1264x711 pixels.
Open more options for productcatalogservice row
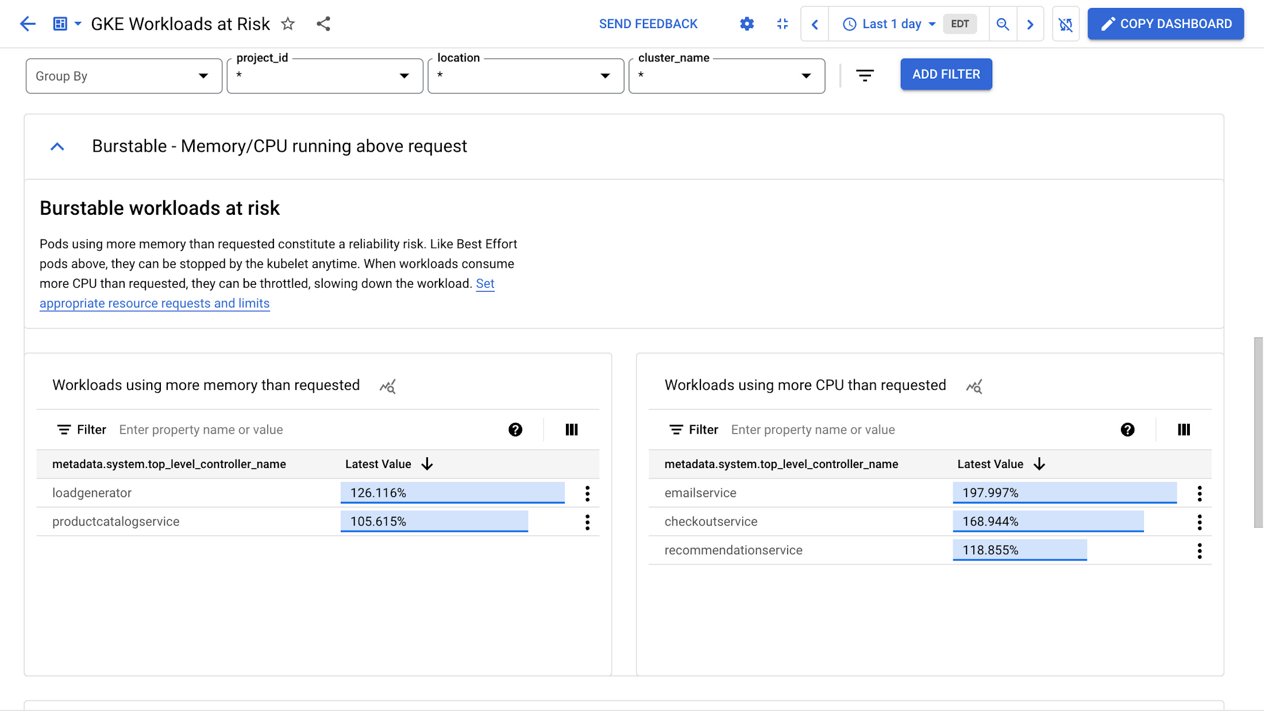(x=587, y=522)
